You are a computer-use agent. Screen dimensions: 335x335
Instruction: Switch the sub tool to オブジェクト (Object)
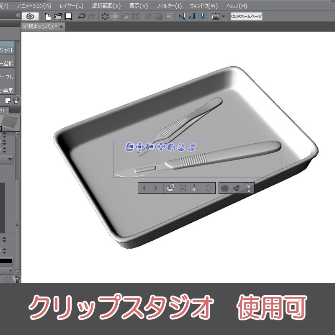(8, 49)
